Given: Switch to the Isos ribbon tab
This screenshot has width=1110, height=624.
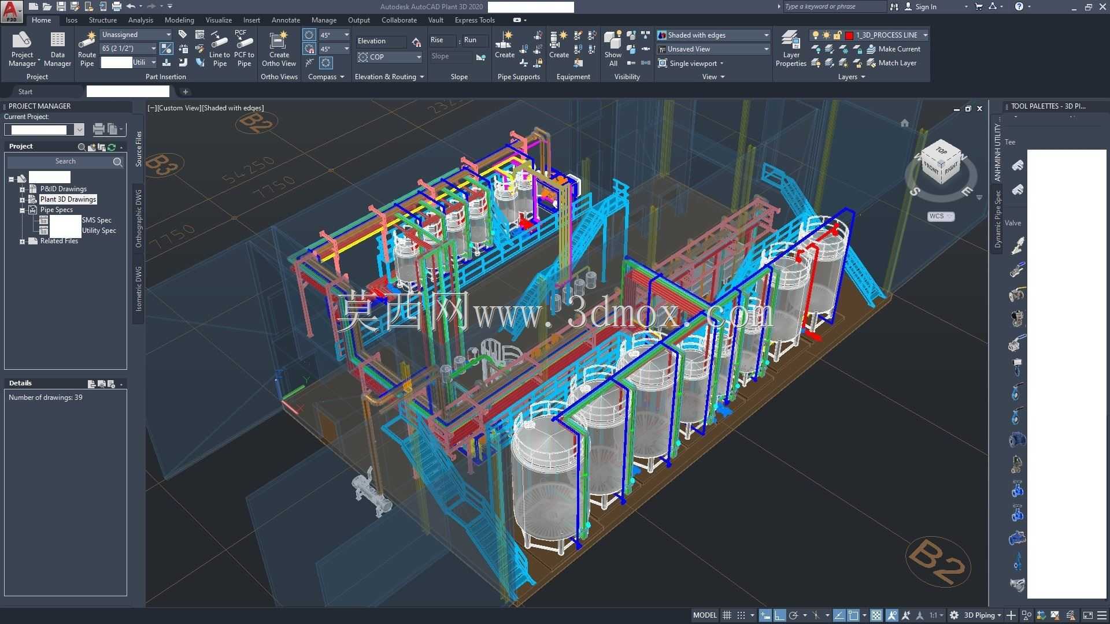Looking at the screenshot, I should pyautogui.click(x=72, y=20).
